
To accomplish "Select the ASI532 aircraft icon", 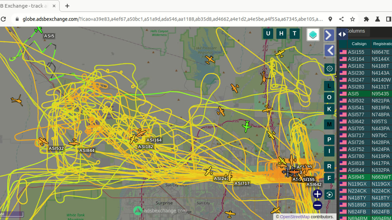I will (43, 141).
